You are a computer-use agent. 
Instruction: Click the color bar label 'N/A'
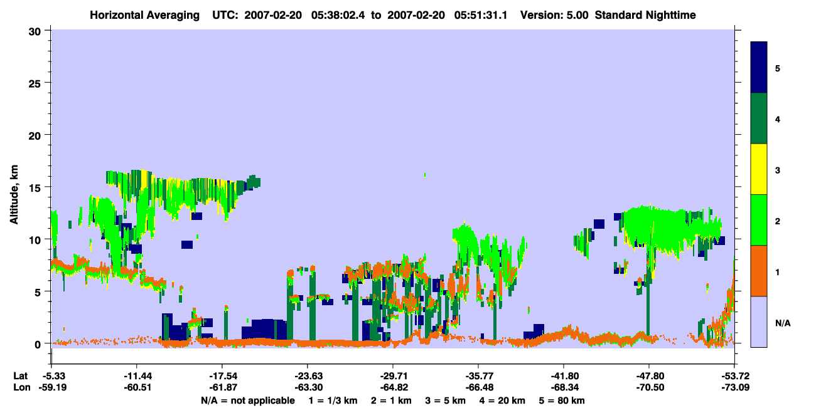pyautogui.click(x=782, y=323)
